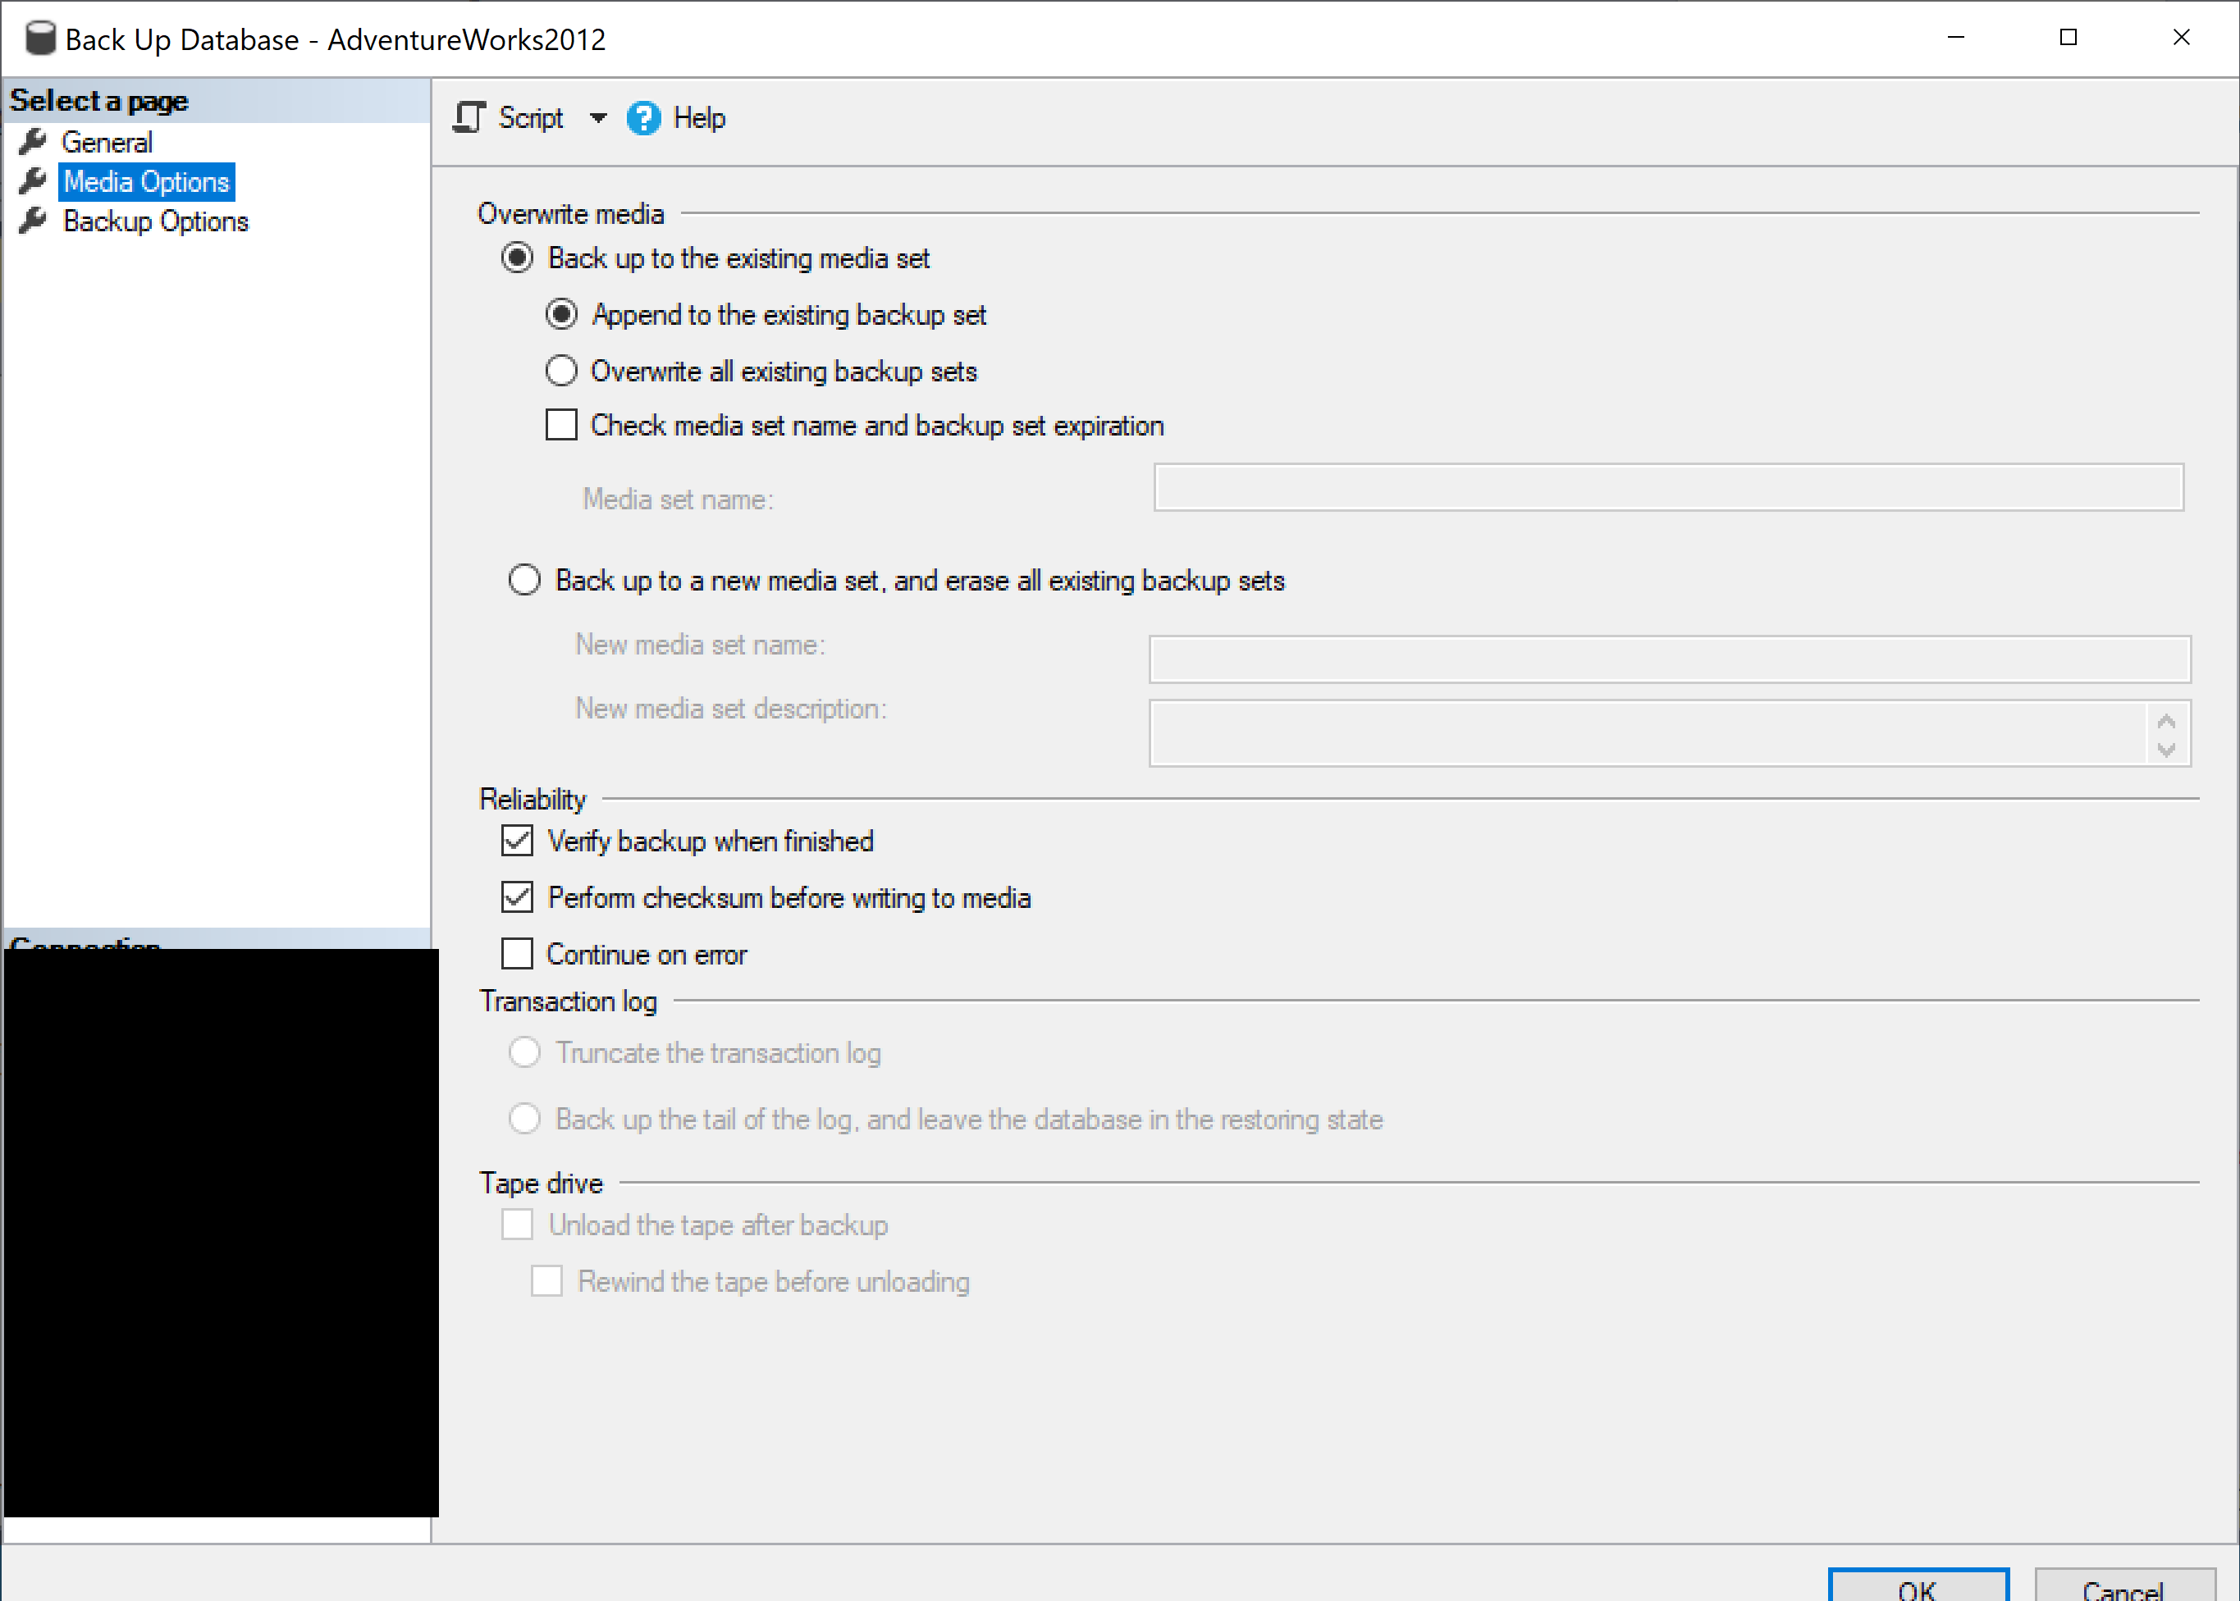Uncheck Verify backup when finished

click(x=517, y=841)
